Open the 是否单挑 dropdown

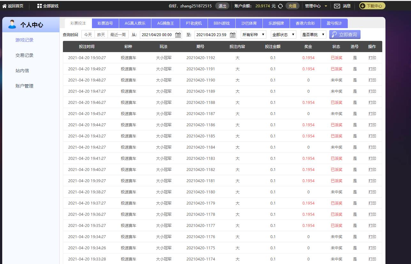(x=314, y=35)
